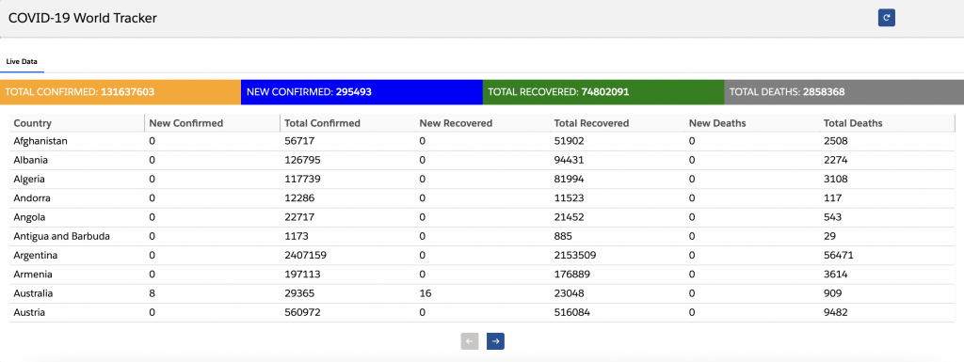Viewport: 964px width, 362px height.
Task: Click Argentina total recovered value 2153509
Action: tap(575, 255)
